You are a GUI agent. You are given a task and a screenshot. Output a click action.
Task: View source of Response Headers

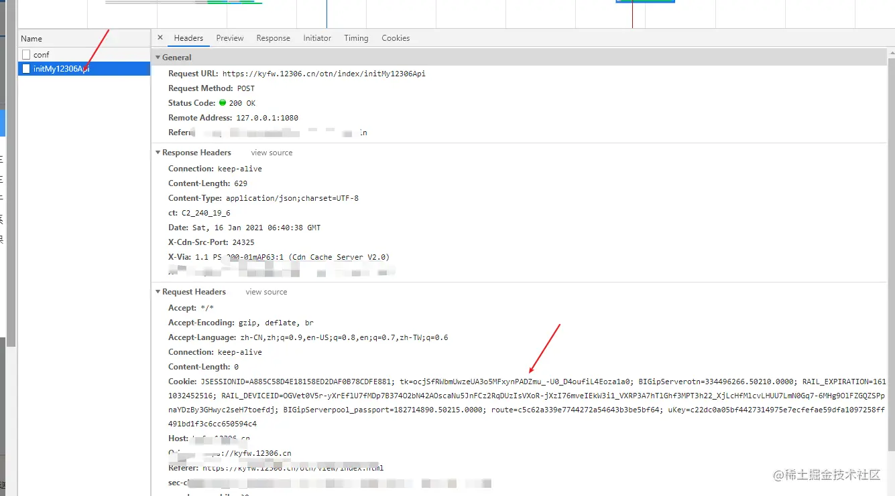[272, 153]
